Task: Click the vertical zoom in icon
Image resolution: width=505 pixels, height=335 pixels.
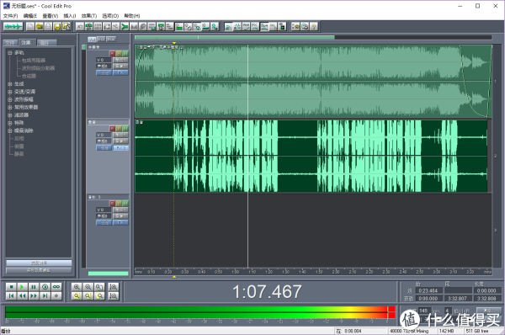Action: click(114, 287)
